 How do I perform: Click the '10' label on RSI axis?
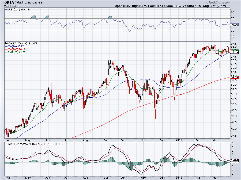tap(232, 37)
